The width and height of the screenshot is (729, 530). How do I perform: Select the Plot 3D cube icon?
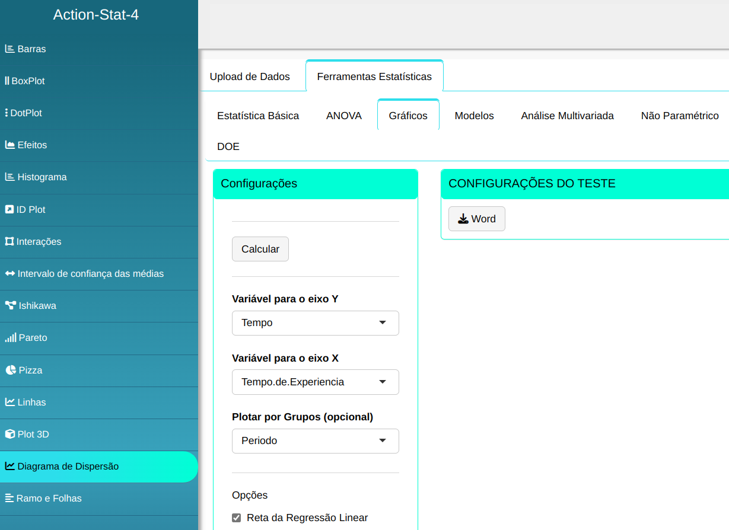10,435
